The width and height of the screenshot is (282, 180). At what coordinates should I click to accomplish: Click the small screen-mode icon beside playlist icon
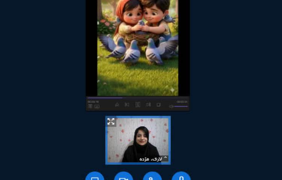tap(97, 106)
